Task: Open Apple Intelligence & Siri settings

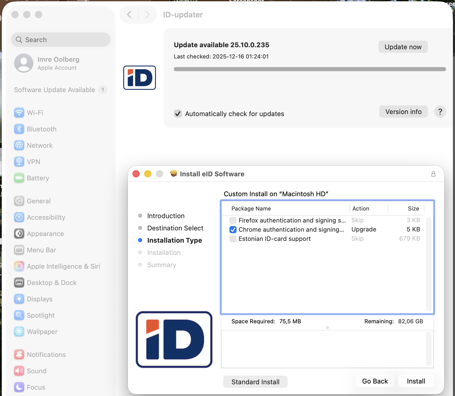Action: [63, 266]
